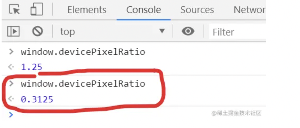This screenshot has width=300, height=128.
Task: Clear the console with the ban icon
Action: [37, 32]
